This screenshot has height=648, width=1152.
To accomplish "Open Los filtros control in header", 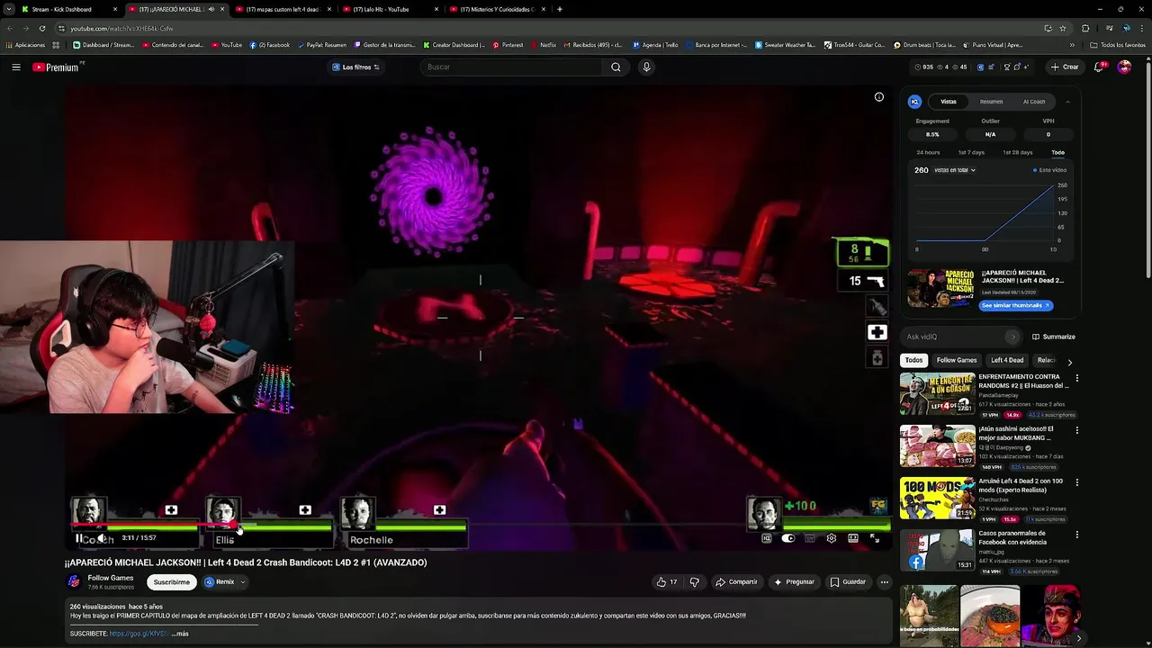I will tap(355, 67).
